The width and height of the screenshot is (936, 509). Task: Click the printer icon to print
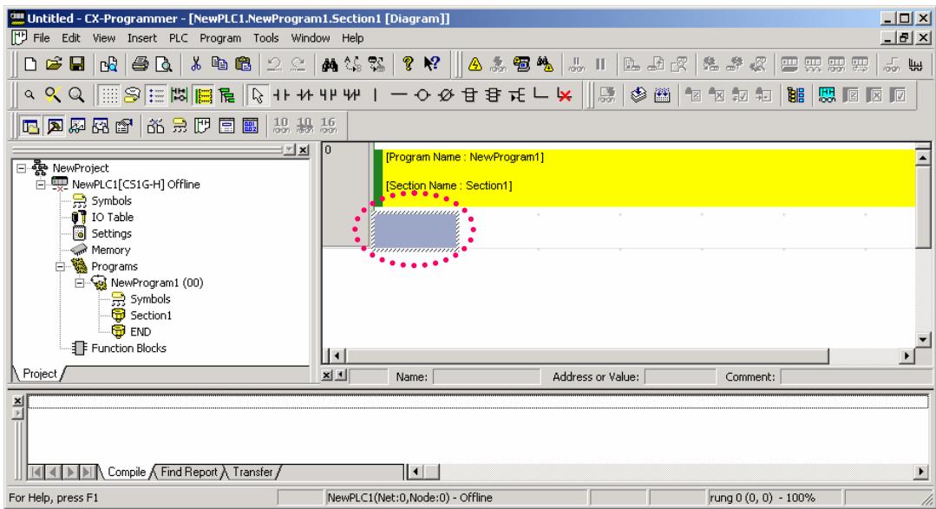click(x=141, y=64)
